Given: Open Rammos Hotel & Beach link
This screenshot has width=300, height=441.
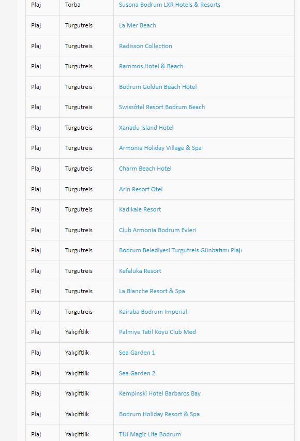Looking at the screenshot, I should tap(151, 66).
